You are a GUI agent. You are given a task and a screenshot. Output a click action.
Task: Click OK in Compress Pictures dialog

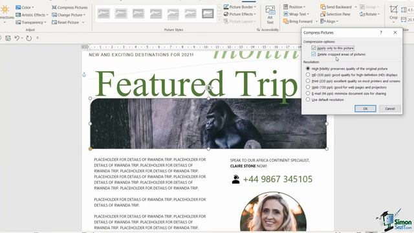pyautogui.click(x=365, y=109)
